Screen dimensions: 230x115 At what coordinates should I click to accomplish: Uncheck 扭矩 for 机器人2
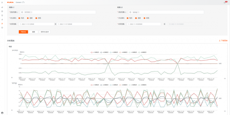[145, 18]
